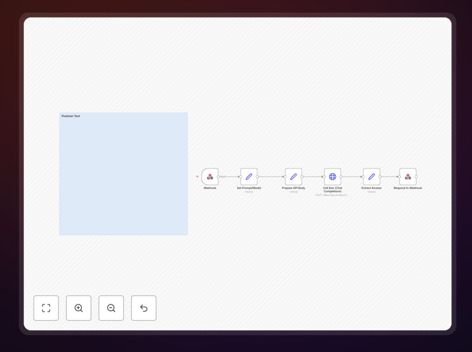472x352 pixels.
Task: Select the Chat Completions HTTP request node
Action: tap(333, 176)
